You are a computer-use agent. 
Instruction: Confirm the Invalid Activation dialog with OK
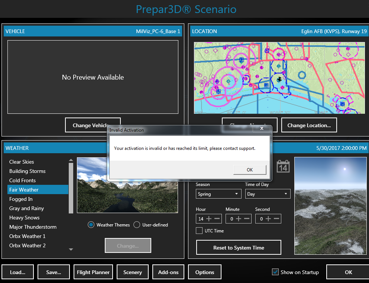pos(250,170)
